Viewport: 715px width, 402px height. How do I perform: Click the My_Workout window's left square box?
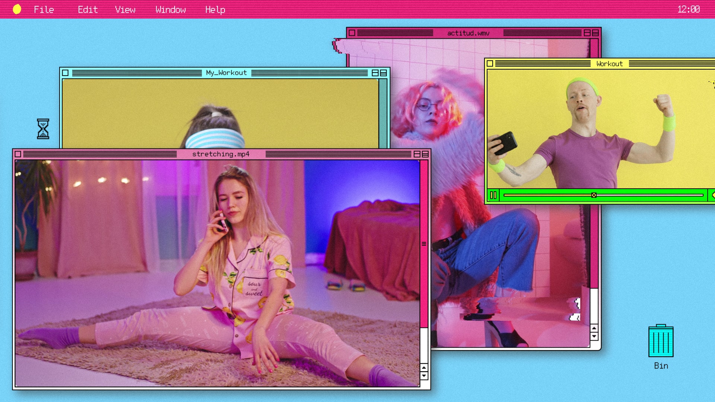(65, 73)
